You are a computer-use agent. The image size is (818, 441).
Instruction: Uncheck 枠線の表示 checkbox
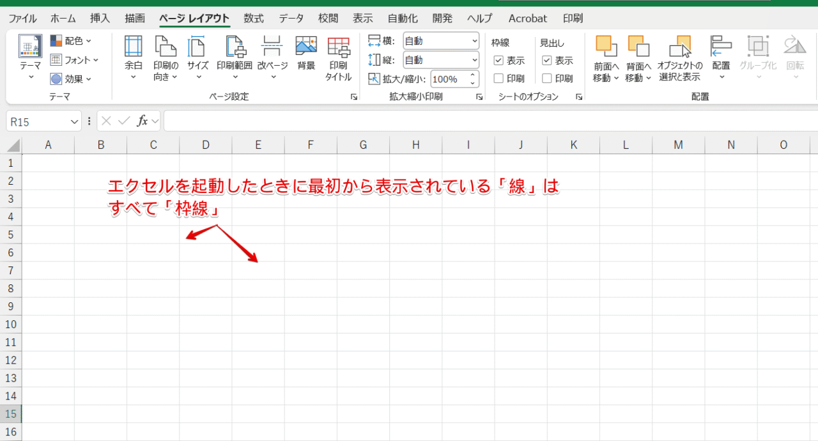pos(500,61)
